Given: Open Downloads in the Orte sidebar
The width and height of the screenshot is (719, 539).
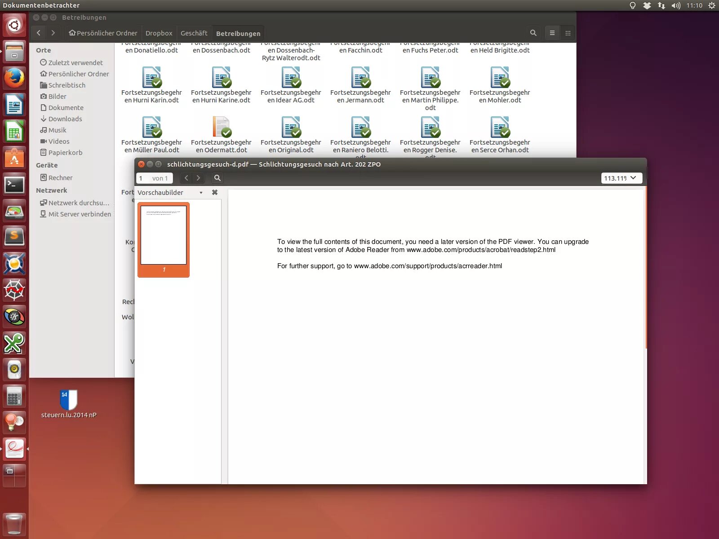Looking at the screenshot, I should coord(65,119).
